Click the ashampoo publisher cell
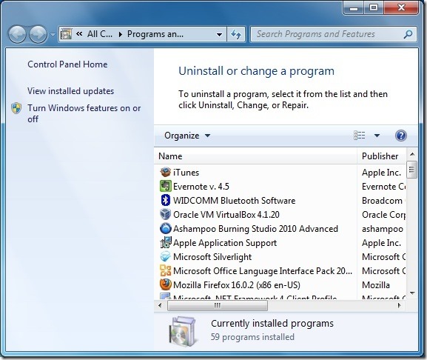427x360 pixels. point(383,229)
